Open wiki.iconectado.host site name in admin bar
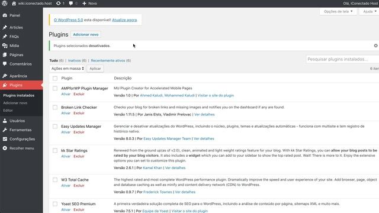The width and height of the screenshot is (379, 213). click(x=35, y=4)
